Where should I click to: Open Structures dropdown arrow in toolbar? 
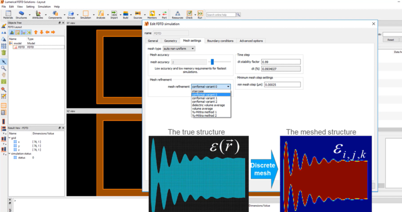click(29, 15)
